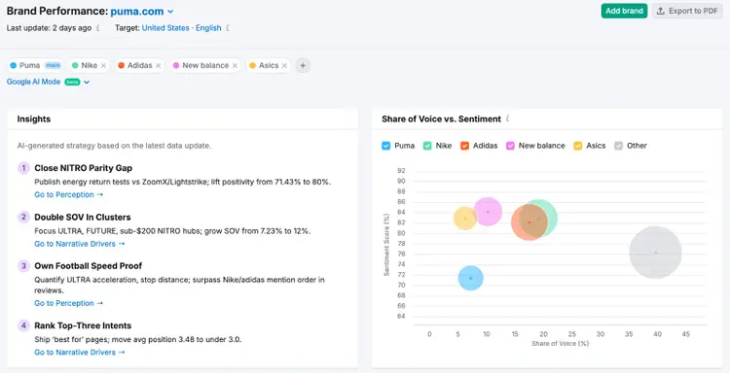Uncheck the Adidas legend checkbox

click(x=464, y=146)
